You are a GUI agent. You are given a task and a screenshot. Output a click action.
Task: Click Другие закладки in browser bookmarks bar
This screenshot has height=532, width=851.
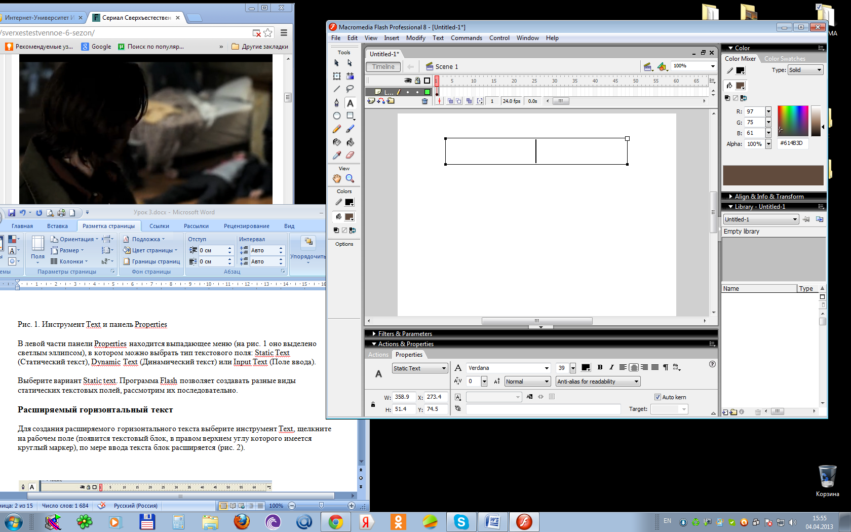point(260,47)
